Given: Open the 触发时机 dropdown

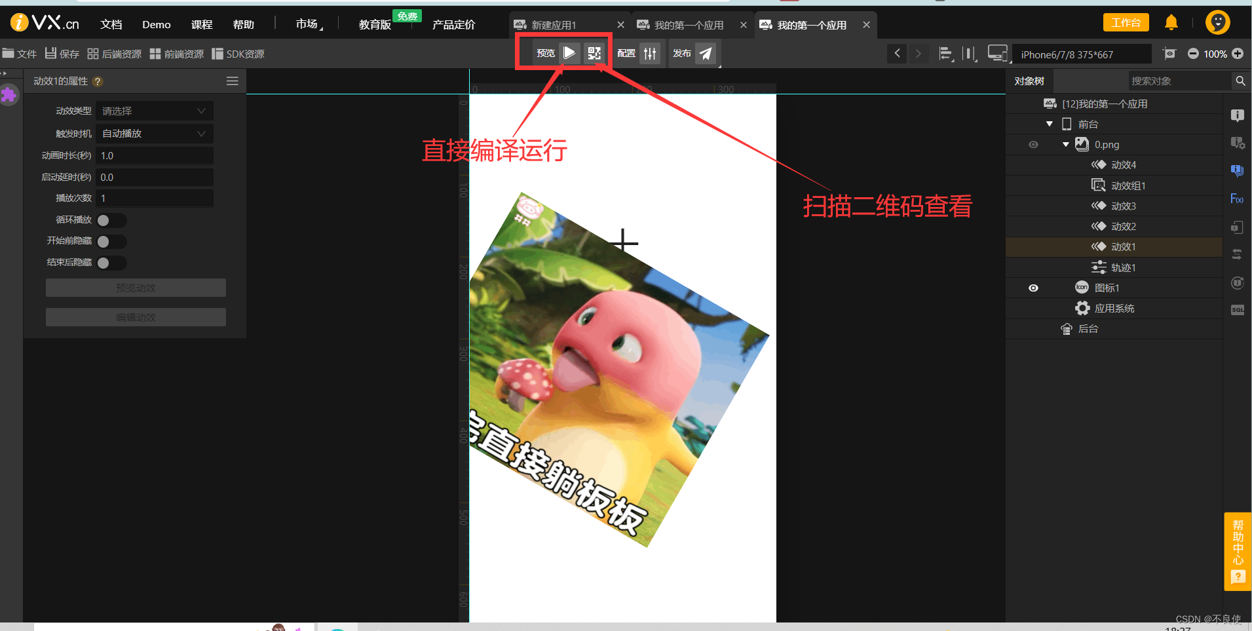Looking at the screenshot, I should pos(155,133).
